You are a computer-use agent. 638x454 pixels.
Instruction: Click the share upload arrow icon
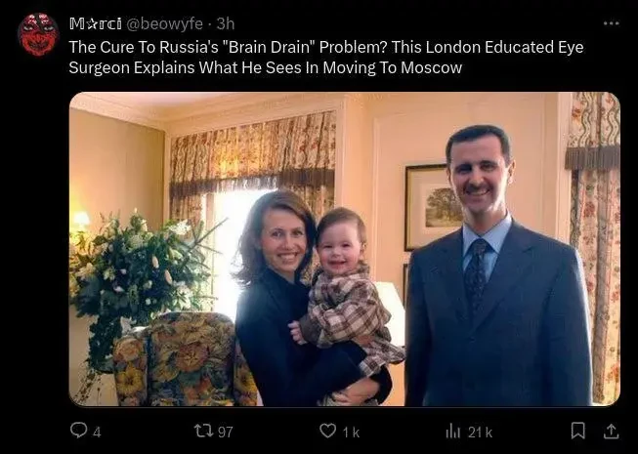[611, 431]
